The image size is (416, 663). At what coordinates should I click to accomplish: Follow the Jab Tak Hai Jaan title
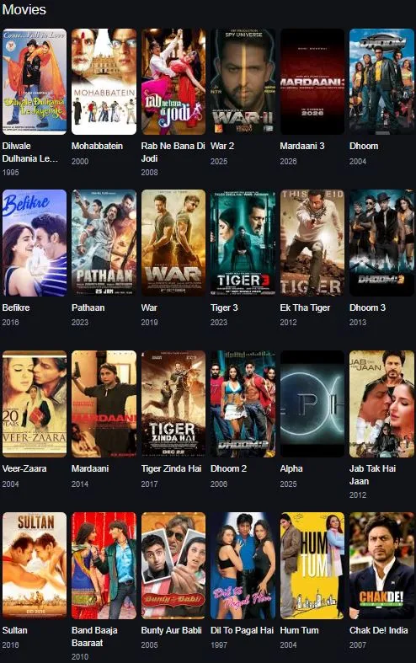point(372,475)
